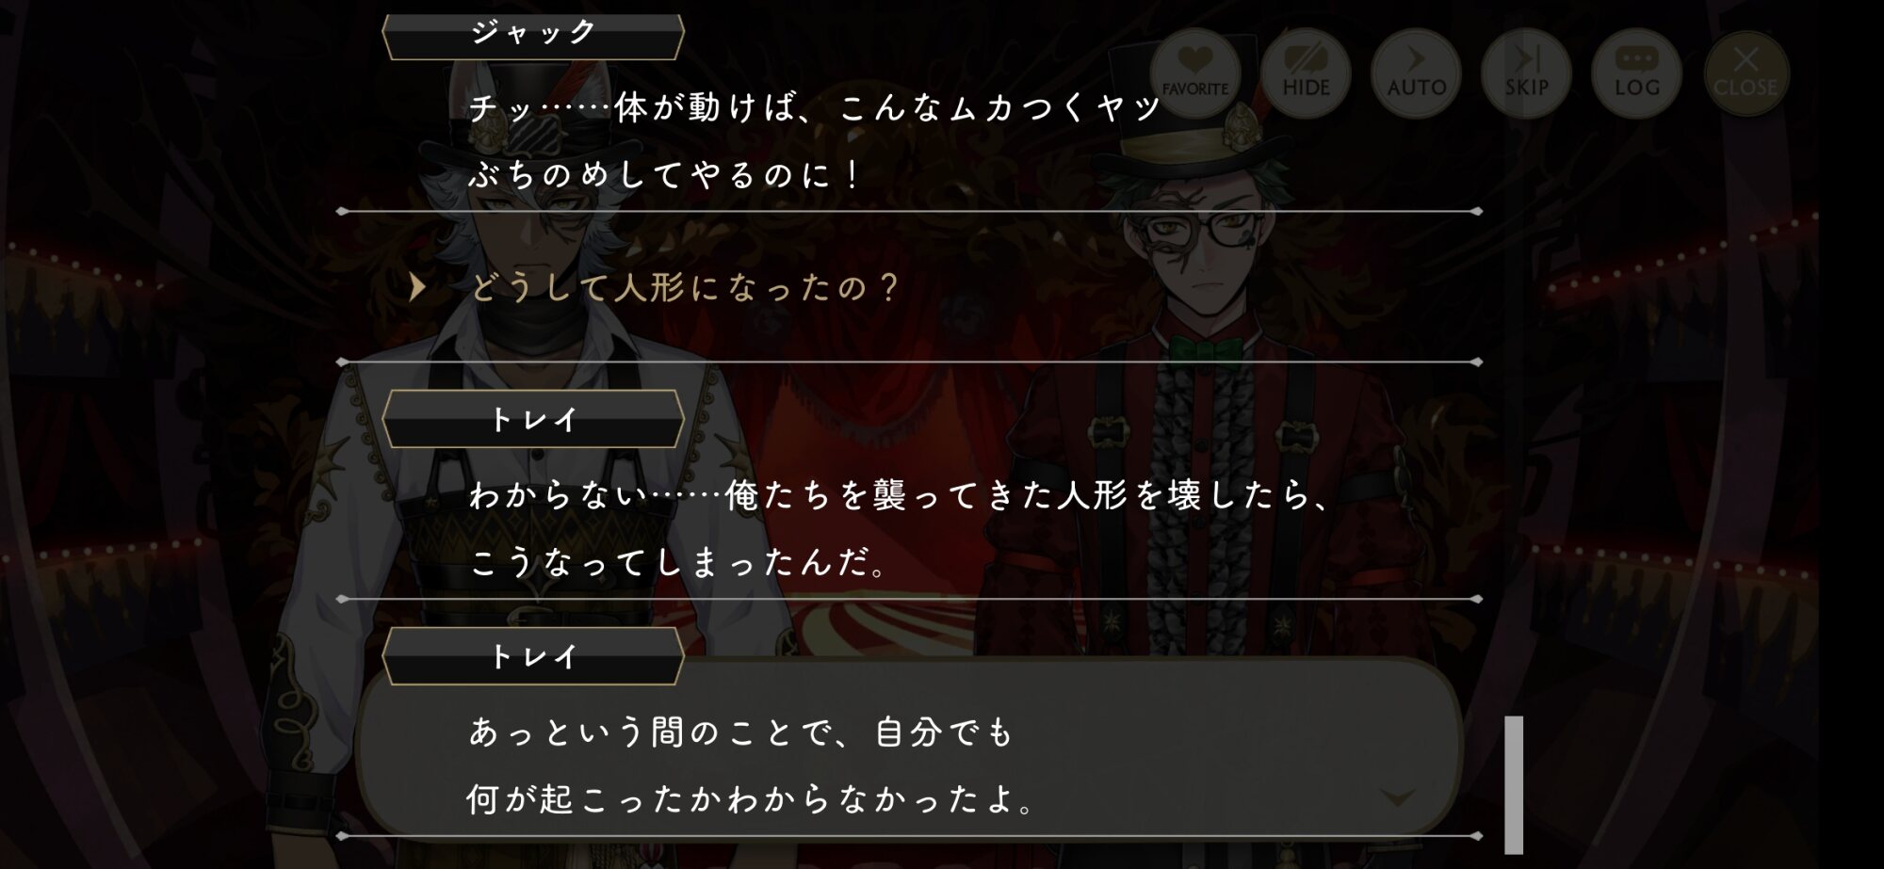Close the log using the CLOSE X icon

1746,73
